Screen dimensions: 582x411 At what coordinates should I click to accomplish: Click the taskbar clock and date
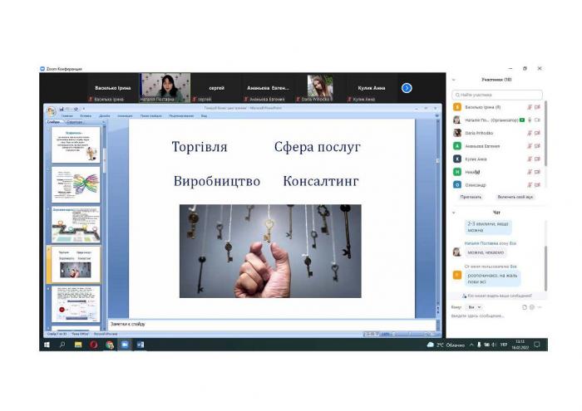pos(520,345)
